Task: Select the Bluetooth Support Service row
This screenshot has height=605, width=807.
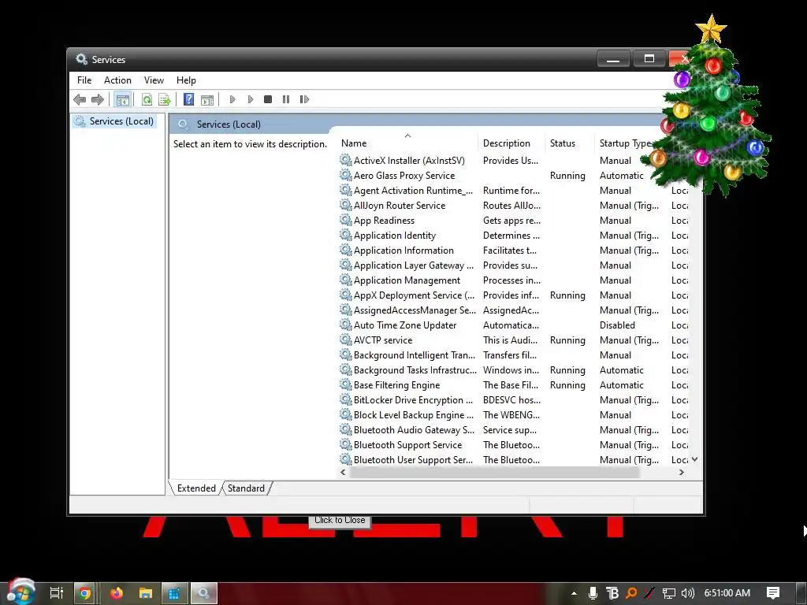Action: coord(514,444)
